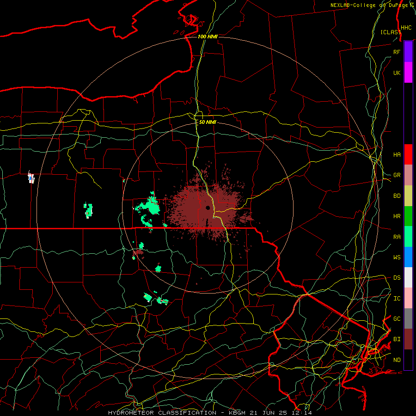Select the light pink IC legend color
The height and width of the screenshot is (416, 416).
pos(408,298)
